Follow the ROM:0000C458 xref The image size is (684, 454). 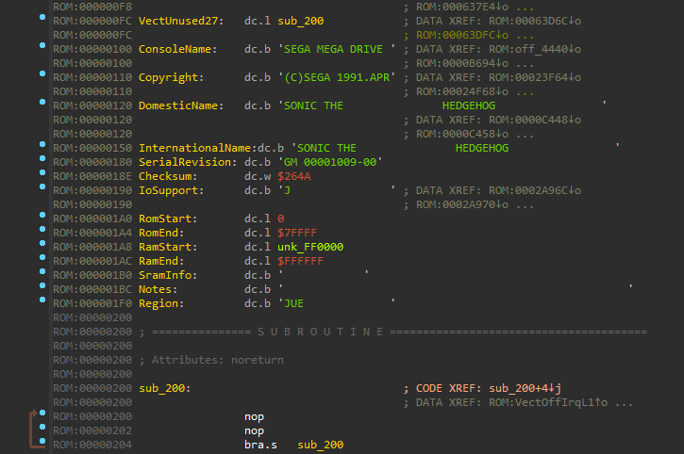coord(462,134)
